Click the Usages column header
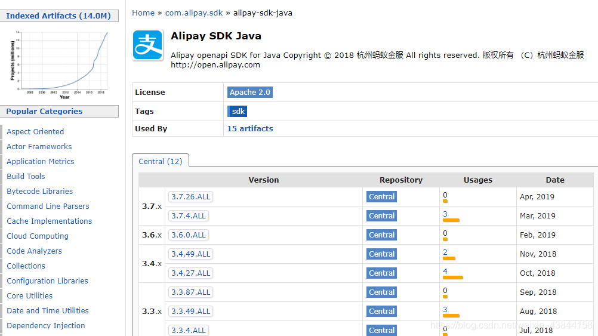The height and width of the screenshot is (336, 598). (478, 180)
